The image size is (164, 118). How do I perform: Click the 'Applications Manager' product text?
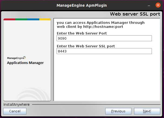[25, 63]
